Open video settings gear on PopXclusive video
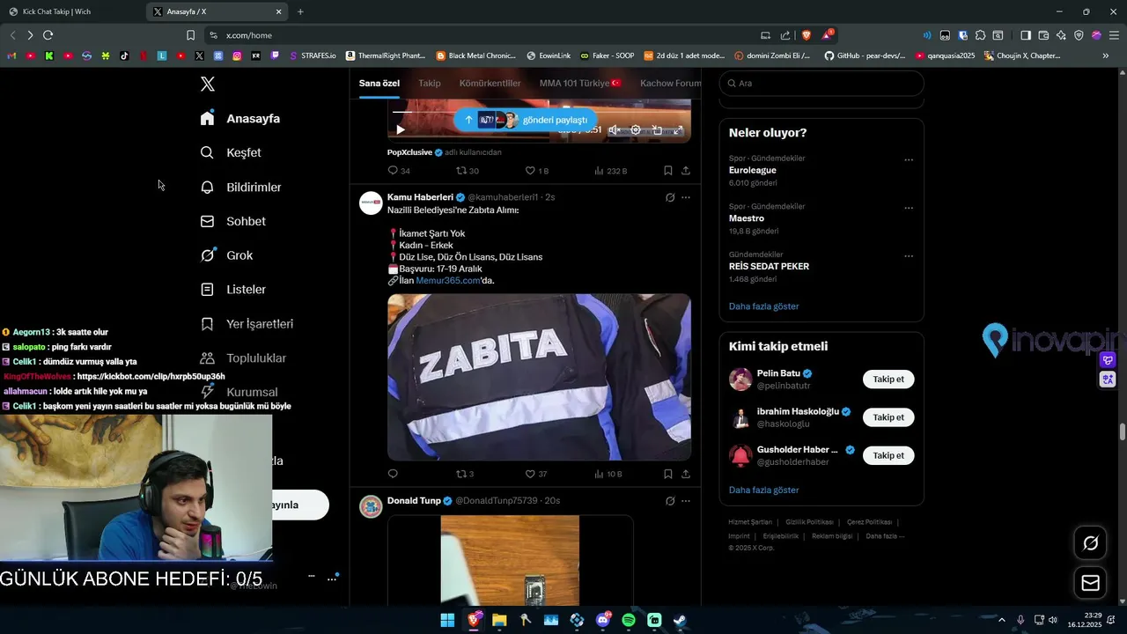Image resolution: width=1127 pixels, height=634 pixels. [636, 130]
